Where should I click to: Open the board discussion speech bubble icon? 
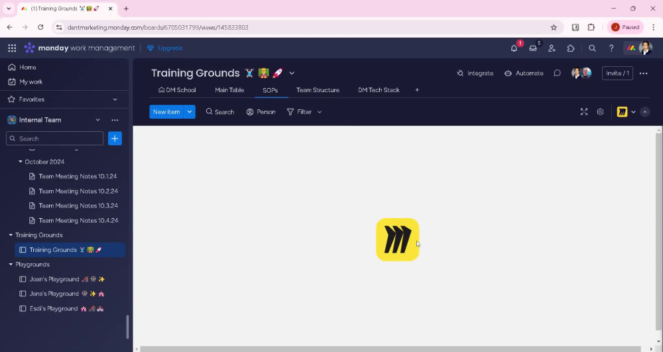click(558, 73)
